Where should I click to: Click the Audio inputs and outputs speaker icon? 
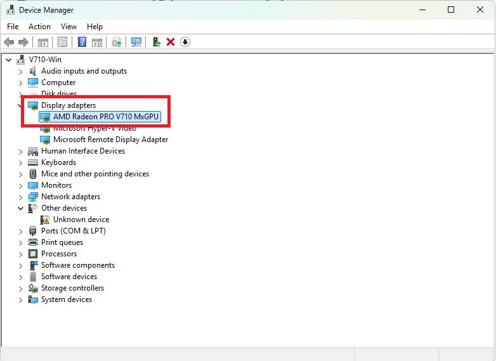[x=33, y=71]
